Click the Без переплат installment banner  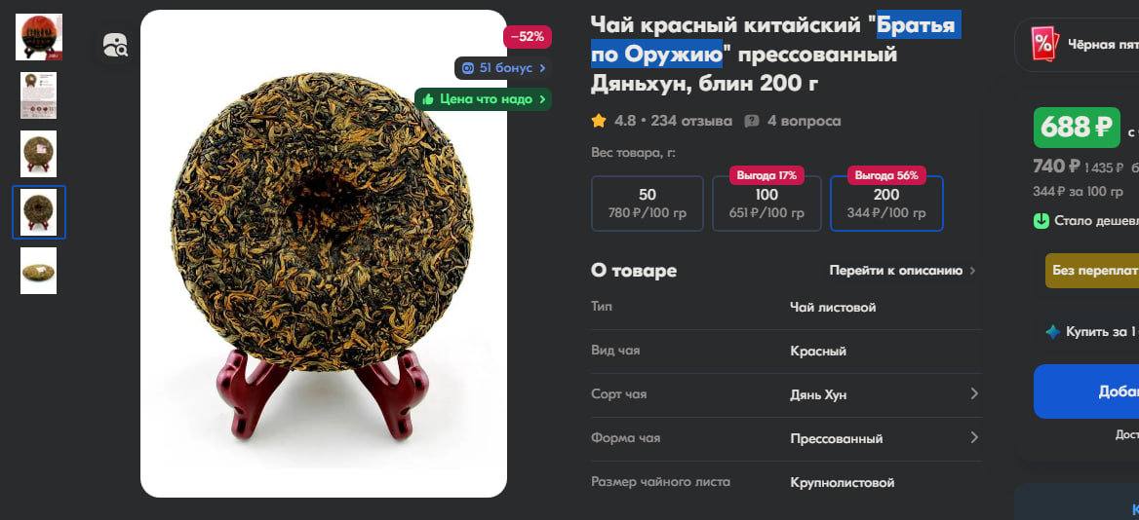coord(1092,271)
